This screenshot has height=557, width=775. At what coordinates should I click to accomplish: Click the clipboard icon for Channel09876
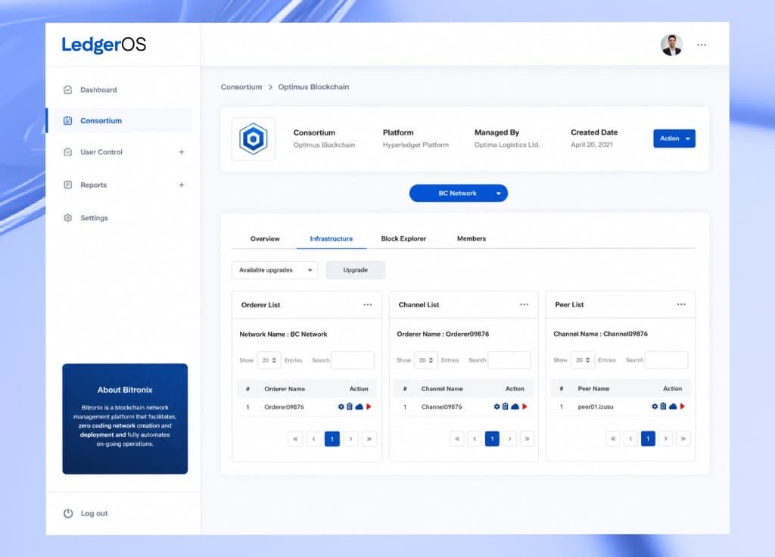click(x=505, y=406)
